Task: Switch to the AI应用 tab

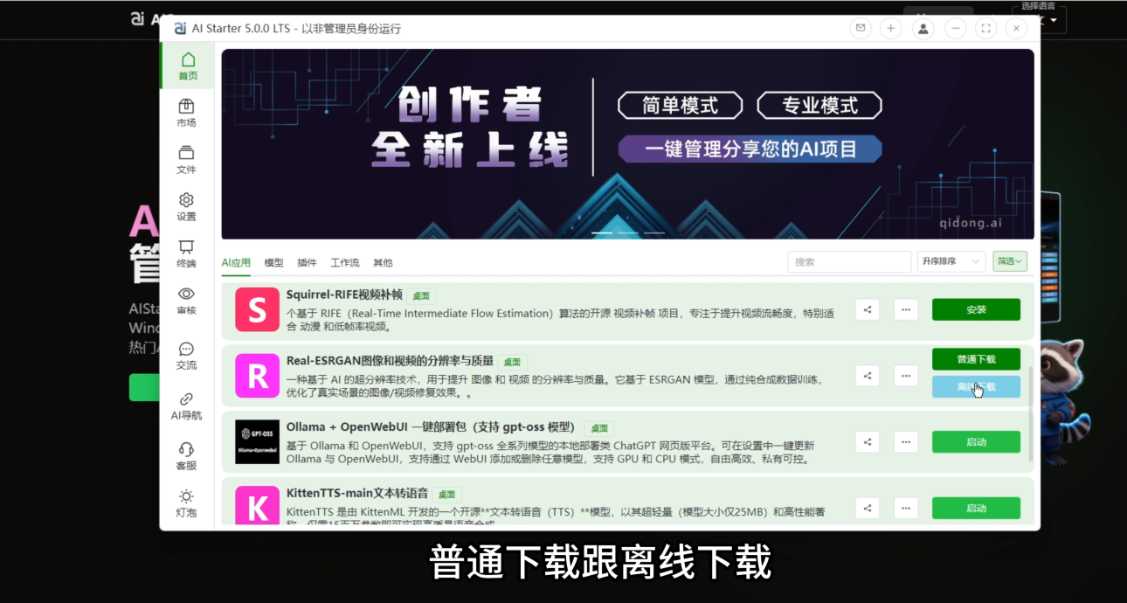Action: click(236, 262)
